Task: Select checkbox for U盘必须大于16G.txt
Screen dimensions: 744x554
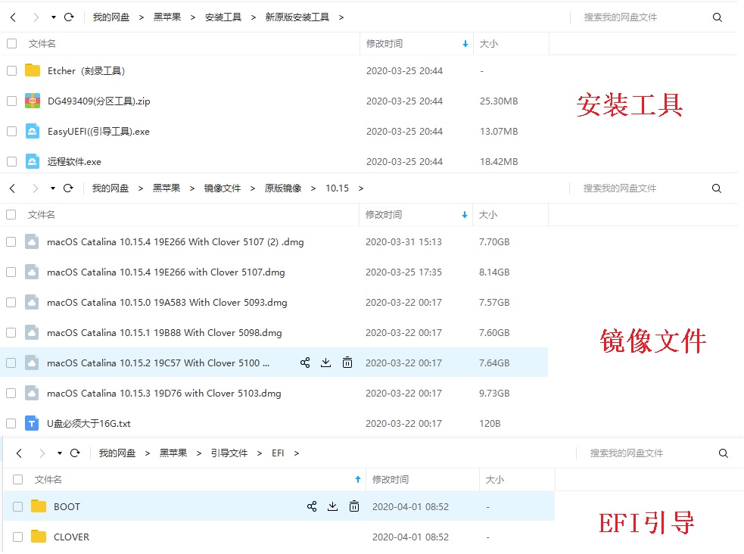Action: coord(11,424)
